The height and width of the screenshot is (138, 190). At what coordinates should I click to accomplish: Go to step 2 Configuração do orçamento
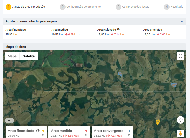pyautogui.click(x=80, y=7)
